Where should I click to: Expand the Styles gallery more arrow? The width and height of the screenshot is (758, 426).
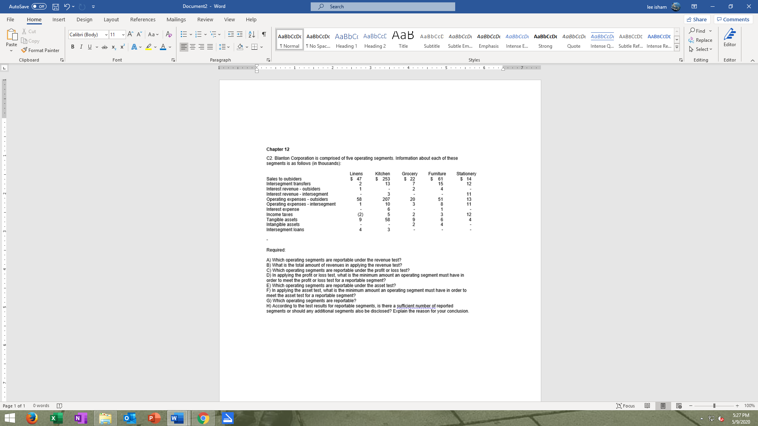pyautogui.click(x=677, y=47)
